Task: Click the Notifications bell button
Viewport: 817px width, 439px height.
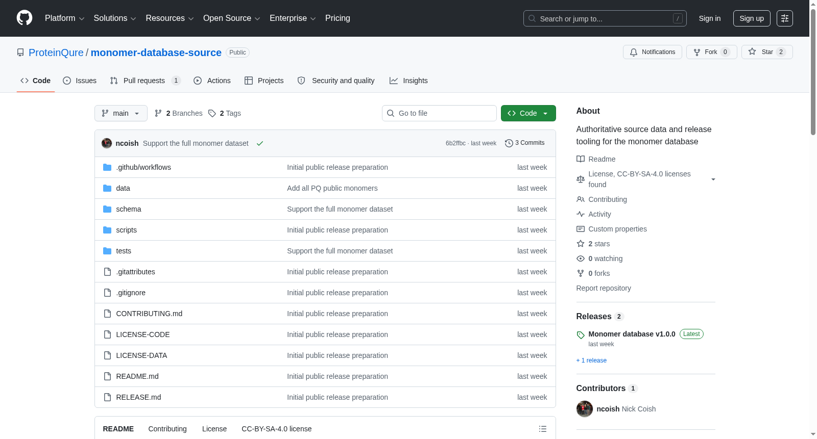Action: [653, 52]
